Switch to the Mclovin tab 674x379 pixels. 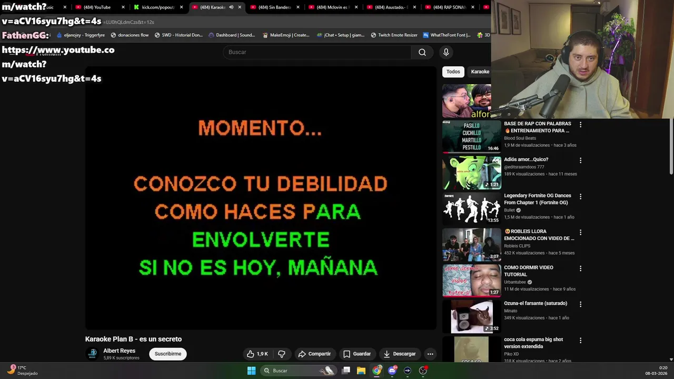333,7
